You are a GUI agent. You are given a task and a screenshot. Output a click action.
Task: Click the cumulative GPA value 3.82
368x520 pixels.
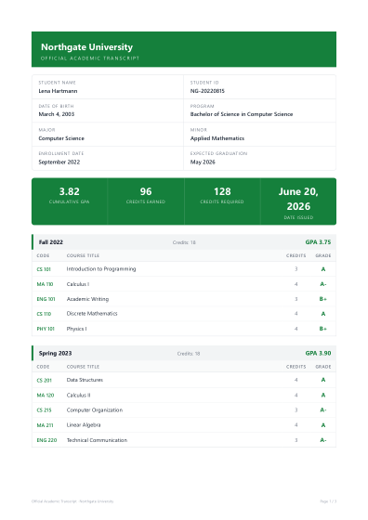pyautogui.click(x=69, y=191)
